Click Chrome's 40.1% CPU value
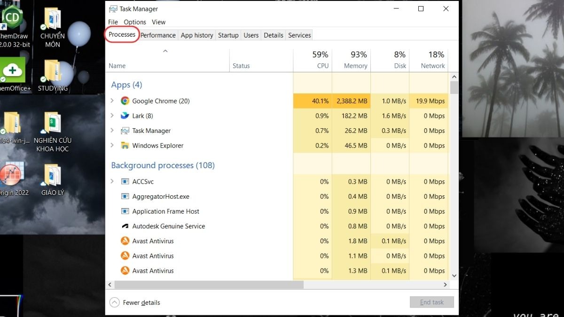This screenshot has height=317, width=564. click(320, 101)
